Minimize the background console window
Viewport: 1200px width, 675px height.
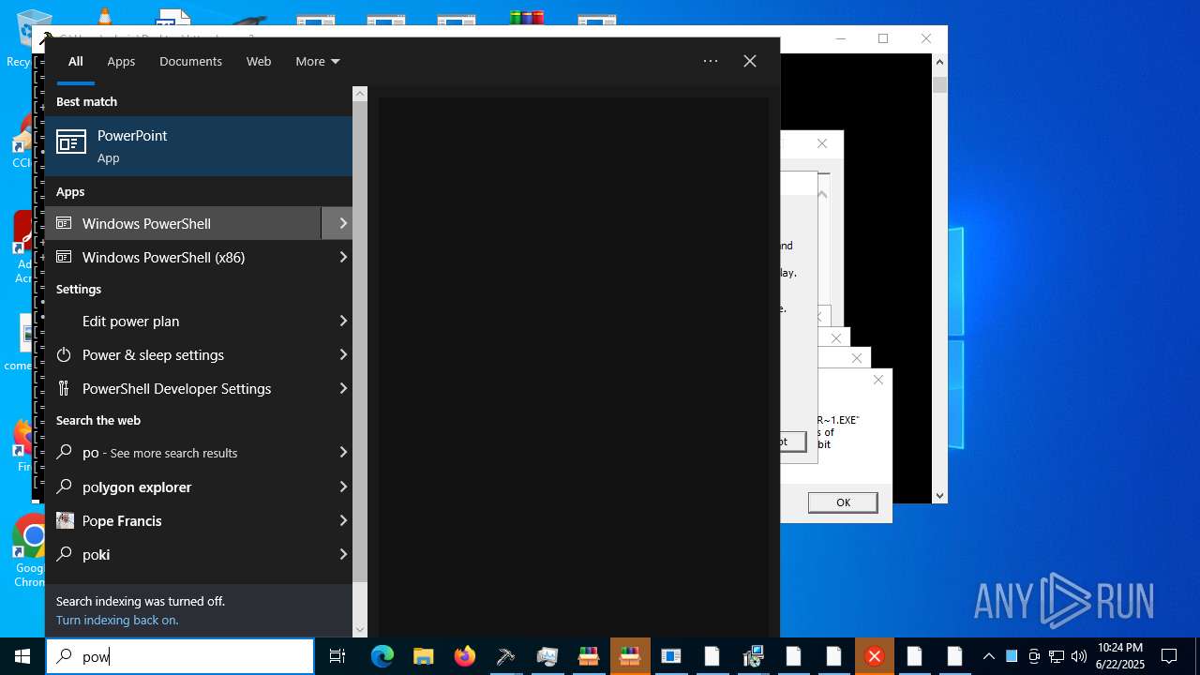coord(840,38)
